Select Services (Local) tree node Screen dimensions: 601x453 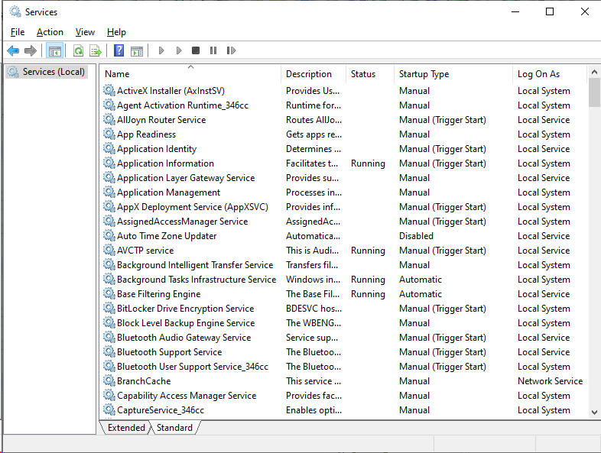point(47,72)
